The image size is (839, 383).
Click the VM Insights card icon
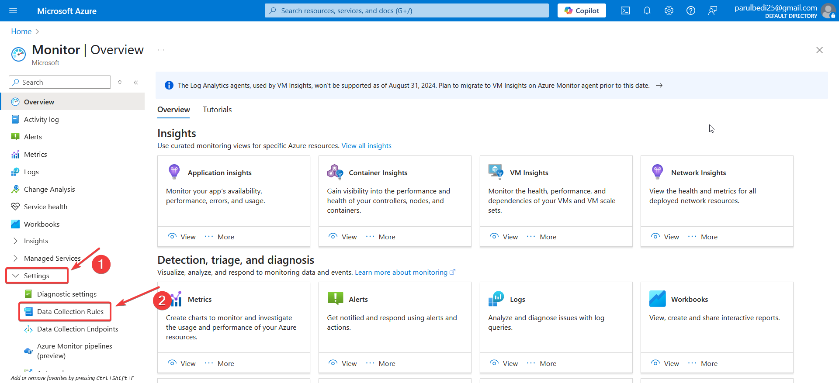pyautogui.click(x=496, y=172)
